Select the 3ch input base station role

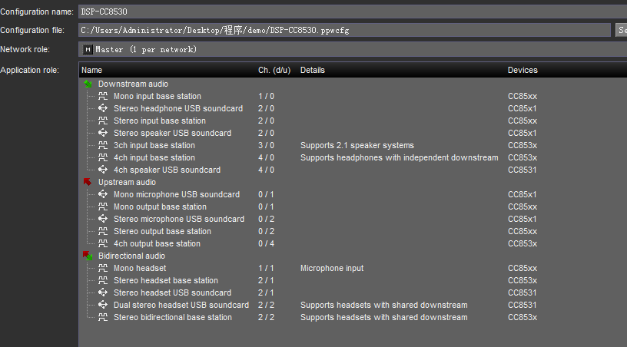pos(154,145)
